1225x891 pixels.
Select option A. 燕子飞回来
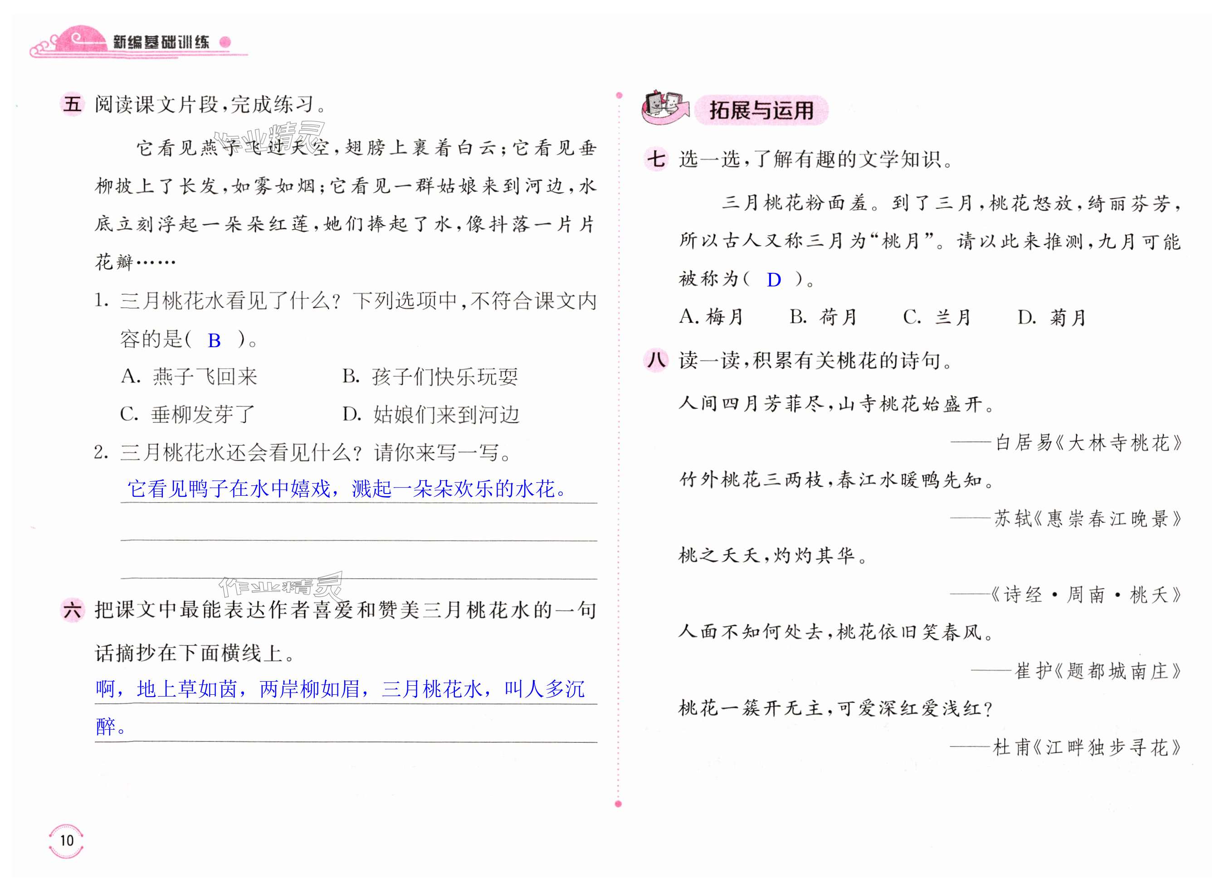click(x=189, y=376)
